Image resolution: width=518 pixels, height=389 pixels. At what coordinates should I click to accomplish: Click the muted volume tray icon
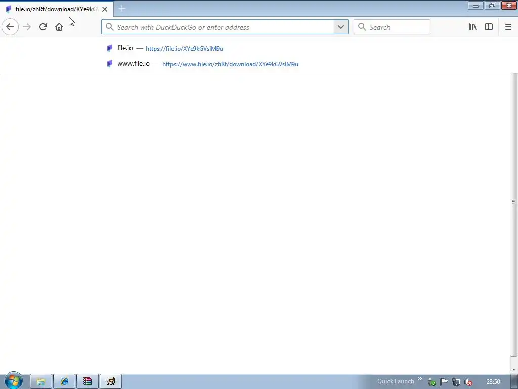pos(468,382)
